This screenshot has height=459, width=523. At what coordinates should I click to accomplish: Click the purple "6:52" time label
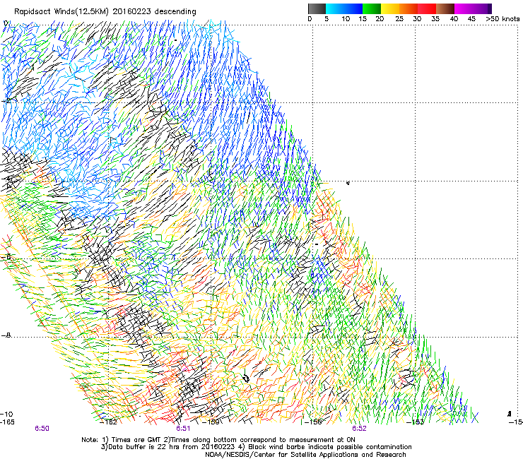click(x=359, y=429)
